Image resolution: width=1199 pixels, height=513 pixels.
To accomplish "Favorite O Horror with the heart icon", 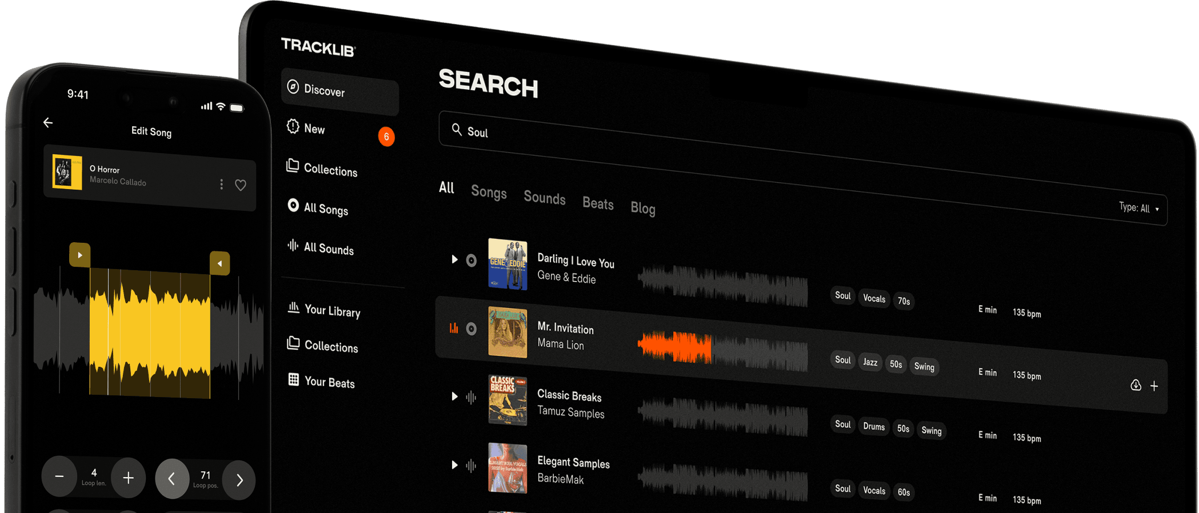I will click(241, 185).
